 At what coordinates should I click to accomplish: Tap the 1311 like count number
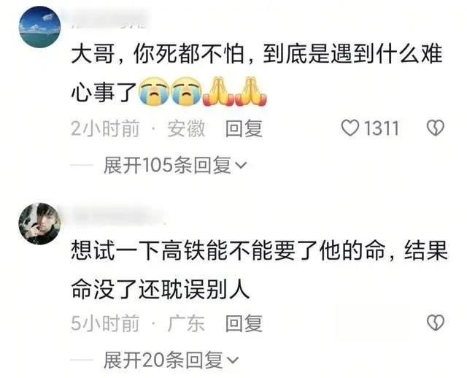(381, 128)
